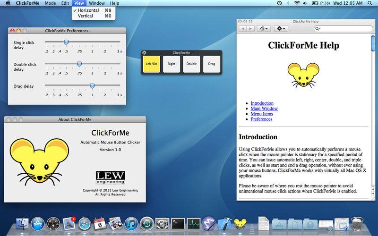
Task: Open Mail with the unread badge
Action: tap(69, 223)
